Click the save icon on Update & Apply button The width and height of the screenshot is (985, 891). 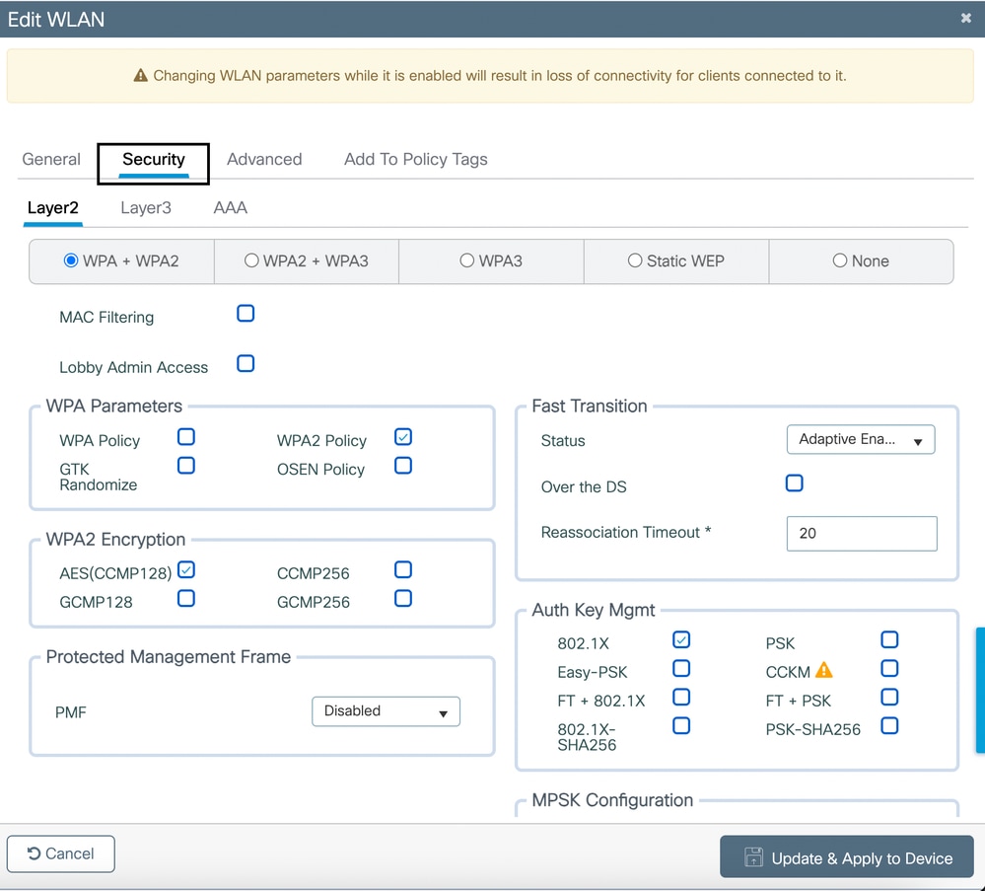coord(754,857)
